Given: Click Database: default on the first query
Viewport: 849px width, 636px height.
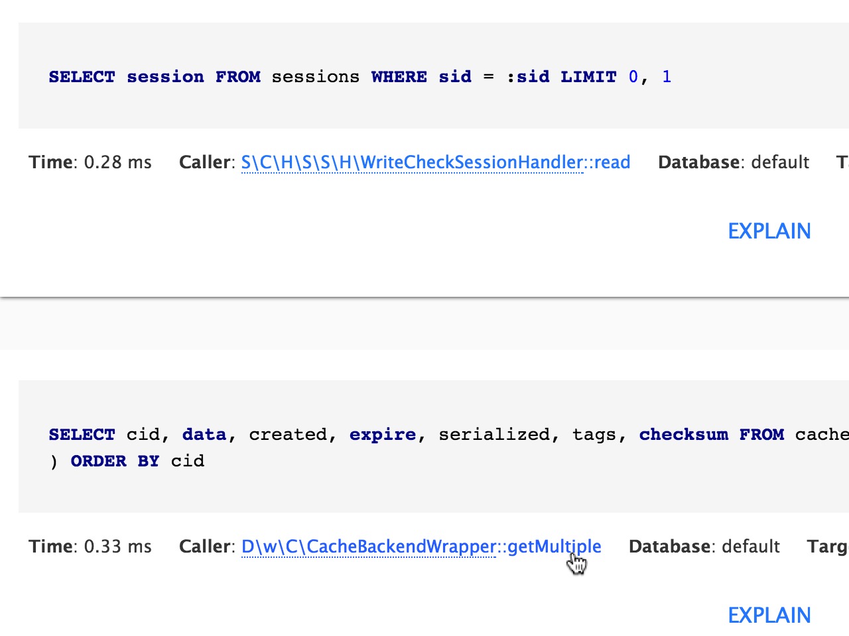Looking at the screenshot, I should (733, 162).
